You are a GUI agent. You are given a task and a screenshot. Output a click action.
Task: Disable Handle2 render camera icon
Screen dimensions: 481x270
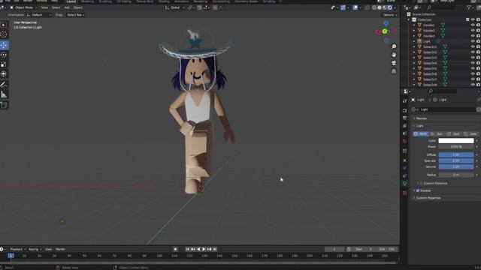(x=478, y=31)
